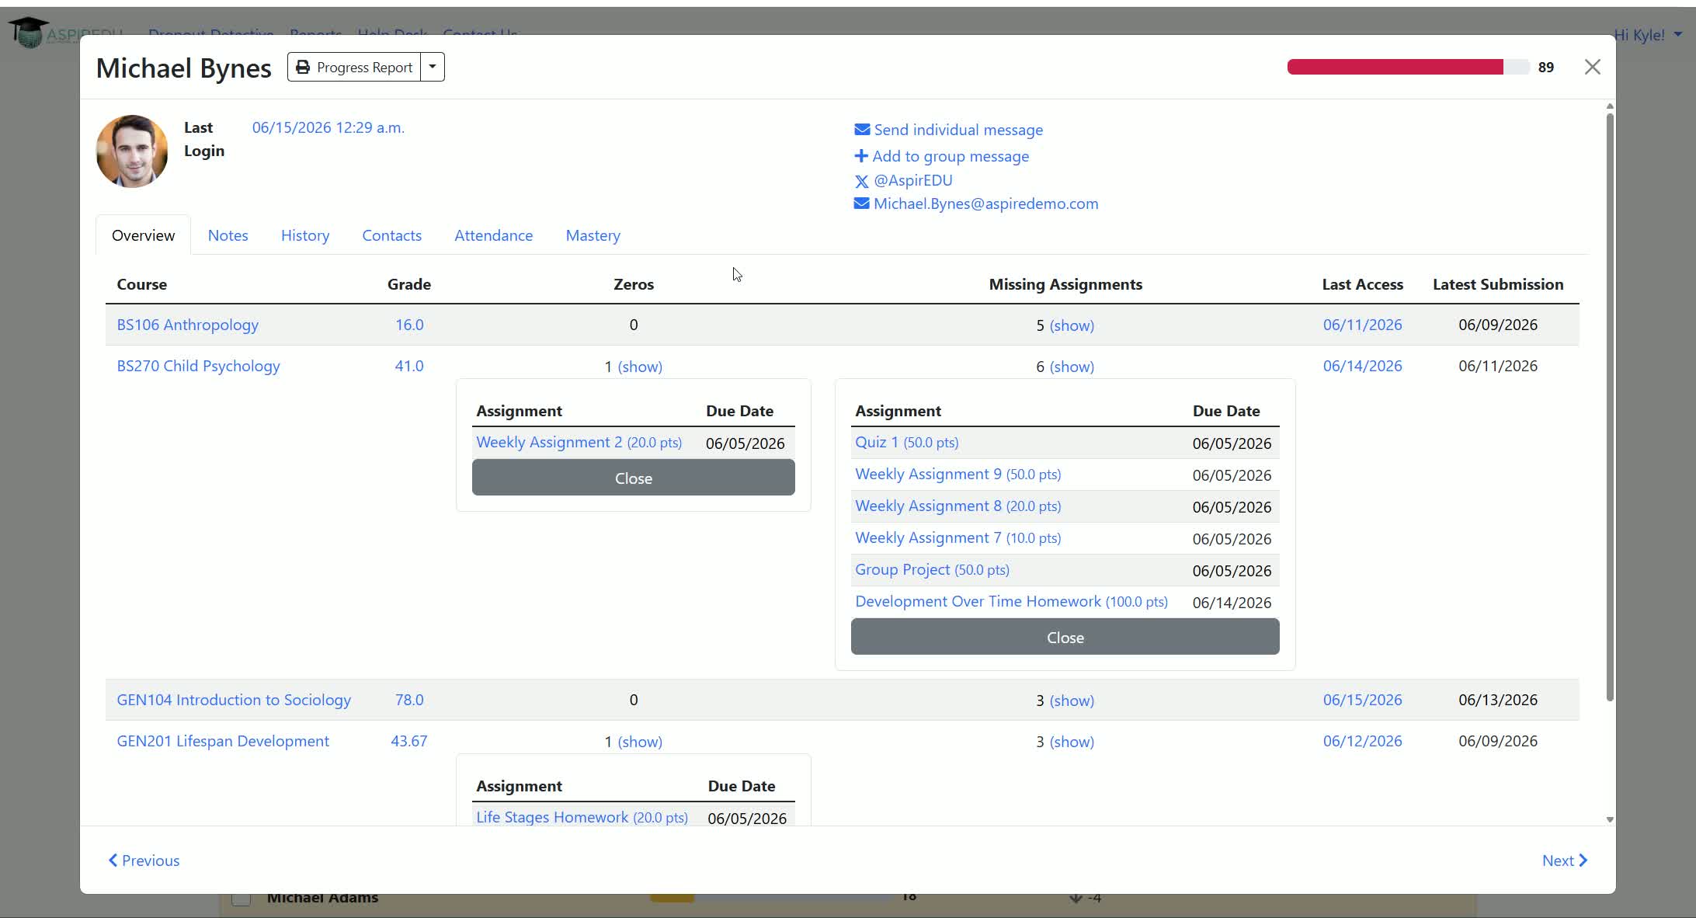Open the @AspirEDU profile link
The height and width of the screenshot is (918, 1696).
[x=913, y=180]
